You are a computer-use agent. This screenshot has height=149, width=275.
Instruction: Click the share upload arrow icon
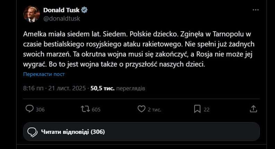[x=254, y=109]
